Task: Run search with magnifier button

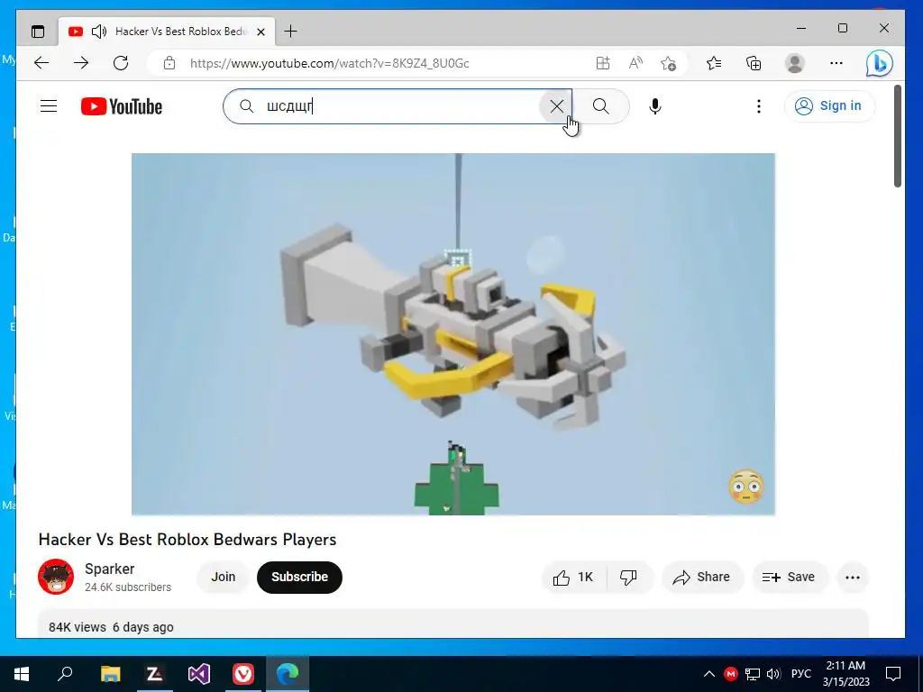Action: pyautogui.click(x=601, y=106)
